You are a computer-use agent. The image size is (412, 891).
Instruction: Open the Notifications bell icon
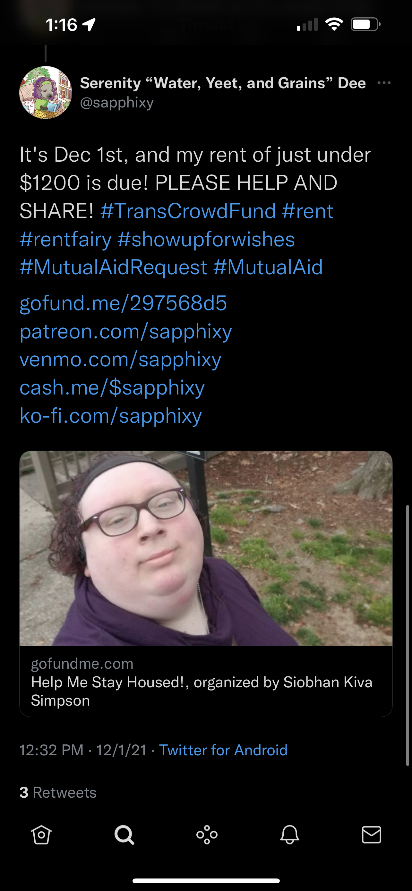click(289, 835)
